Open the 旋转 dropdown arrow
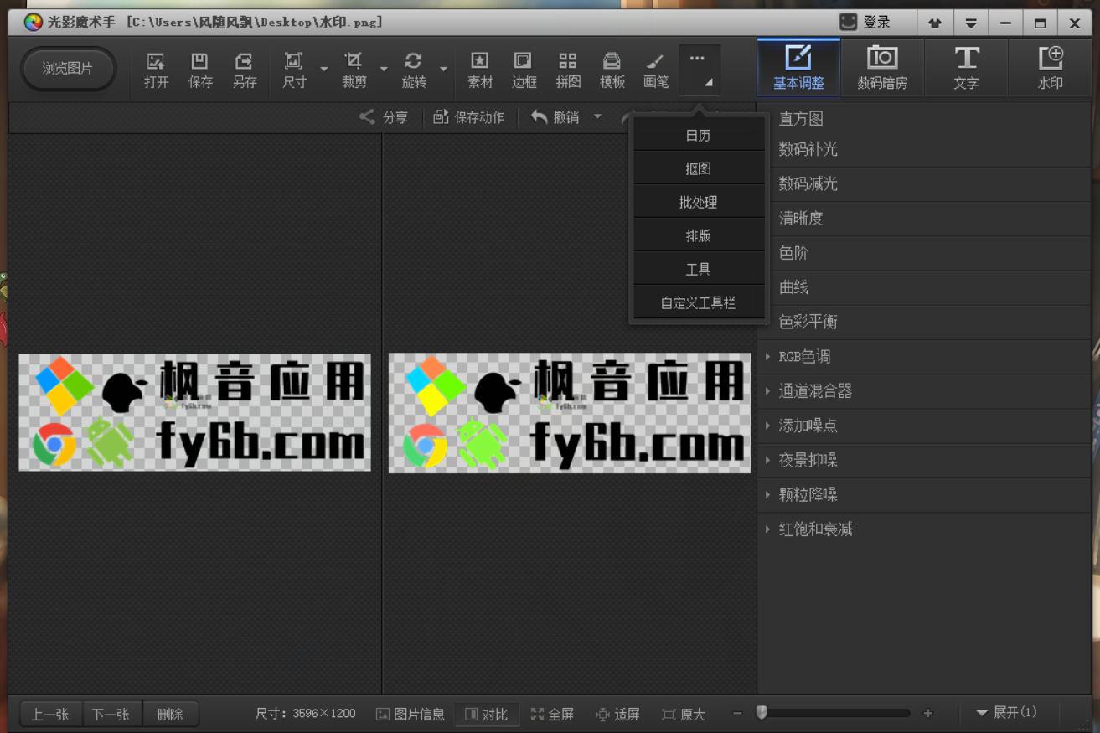Viewport: 1100px width, 733px height. (x=444, y=69)
